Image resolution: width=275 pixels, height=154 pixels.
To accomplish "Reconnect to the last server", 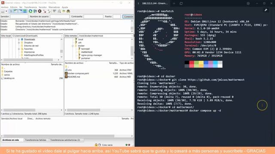I will [x=49, y=12].
